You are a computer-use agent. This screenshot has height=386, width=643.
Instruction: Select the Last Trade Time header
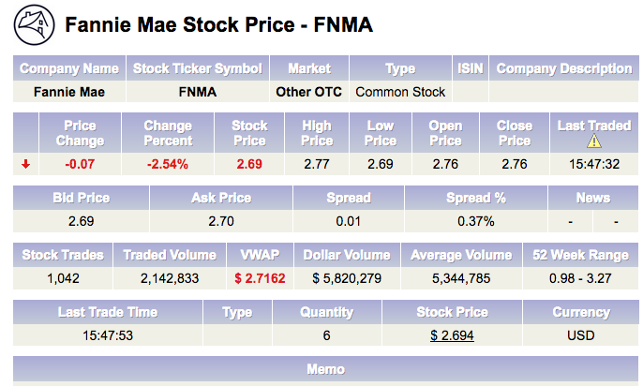click(107, 312)
